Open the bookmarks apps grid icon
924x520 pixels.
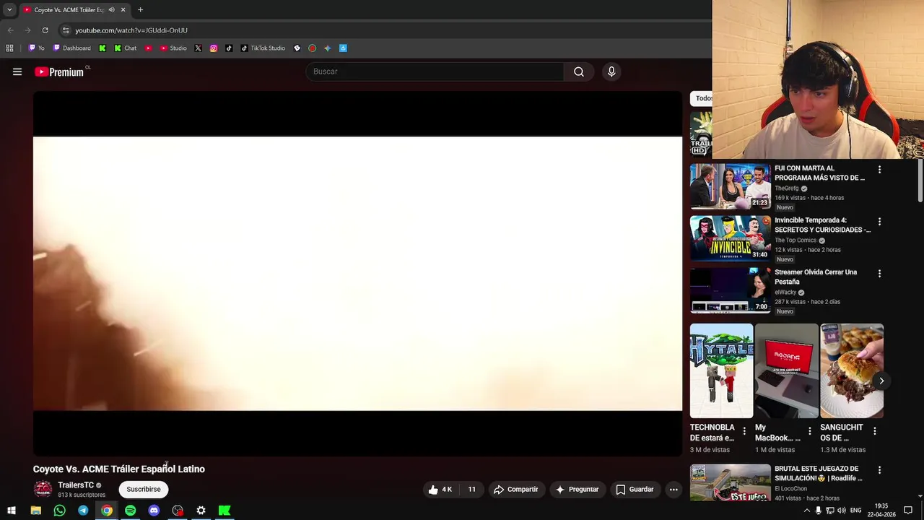(x=9, y=48)
